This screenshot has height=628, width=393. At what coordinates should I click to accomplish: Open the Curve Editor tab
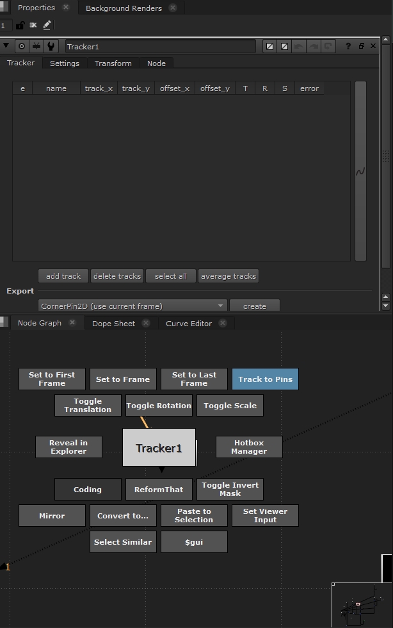point(188,324)
